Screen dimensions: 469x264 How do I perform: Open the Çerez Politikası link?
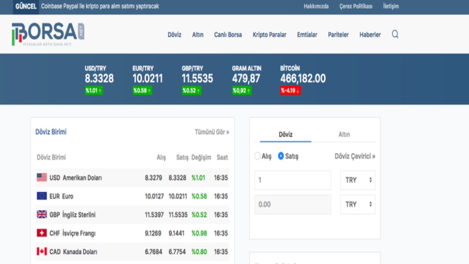coord(355,6)
